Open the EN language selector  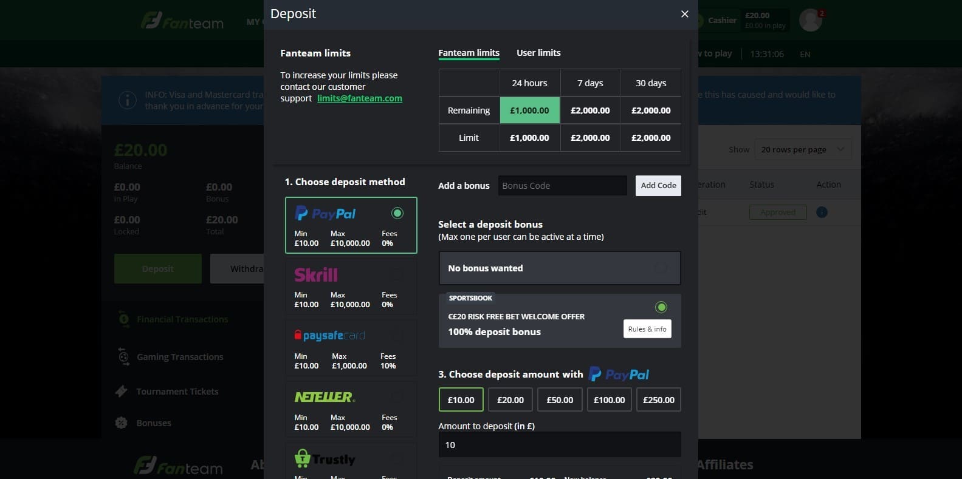pyautogui.click(x=805, y=54)
